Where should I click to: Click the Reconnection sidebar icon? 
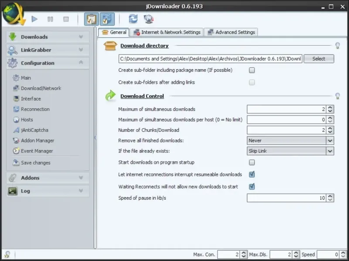click(x=16, y=109)
